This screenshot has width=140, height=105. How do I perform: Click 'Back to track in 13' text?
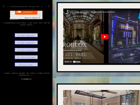point(33,18)
